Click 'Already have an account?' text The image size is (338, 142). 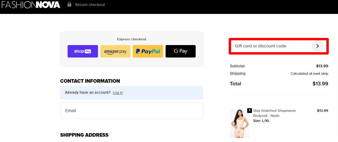point(88,92)
